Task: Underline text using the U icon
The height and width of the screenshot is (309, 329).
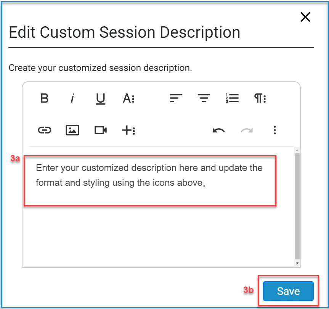Action: tap(100, 99)
